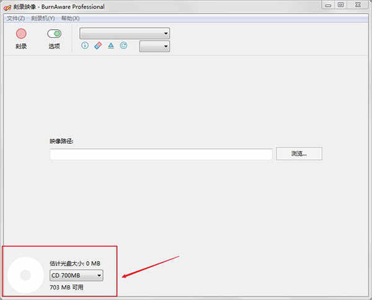The image size is (372, 300).
Task: Click the 703 MB 可用 text
Action: coord(66,288)
